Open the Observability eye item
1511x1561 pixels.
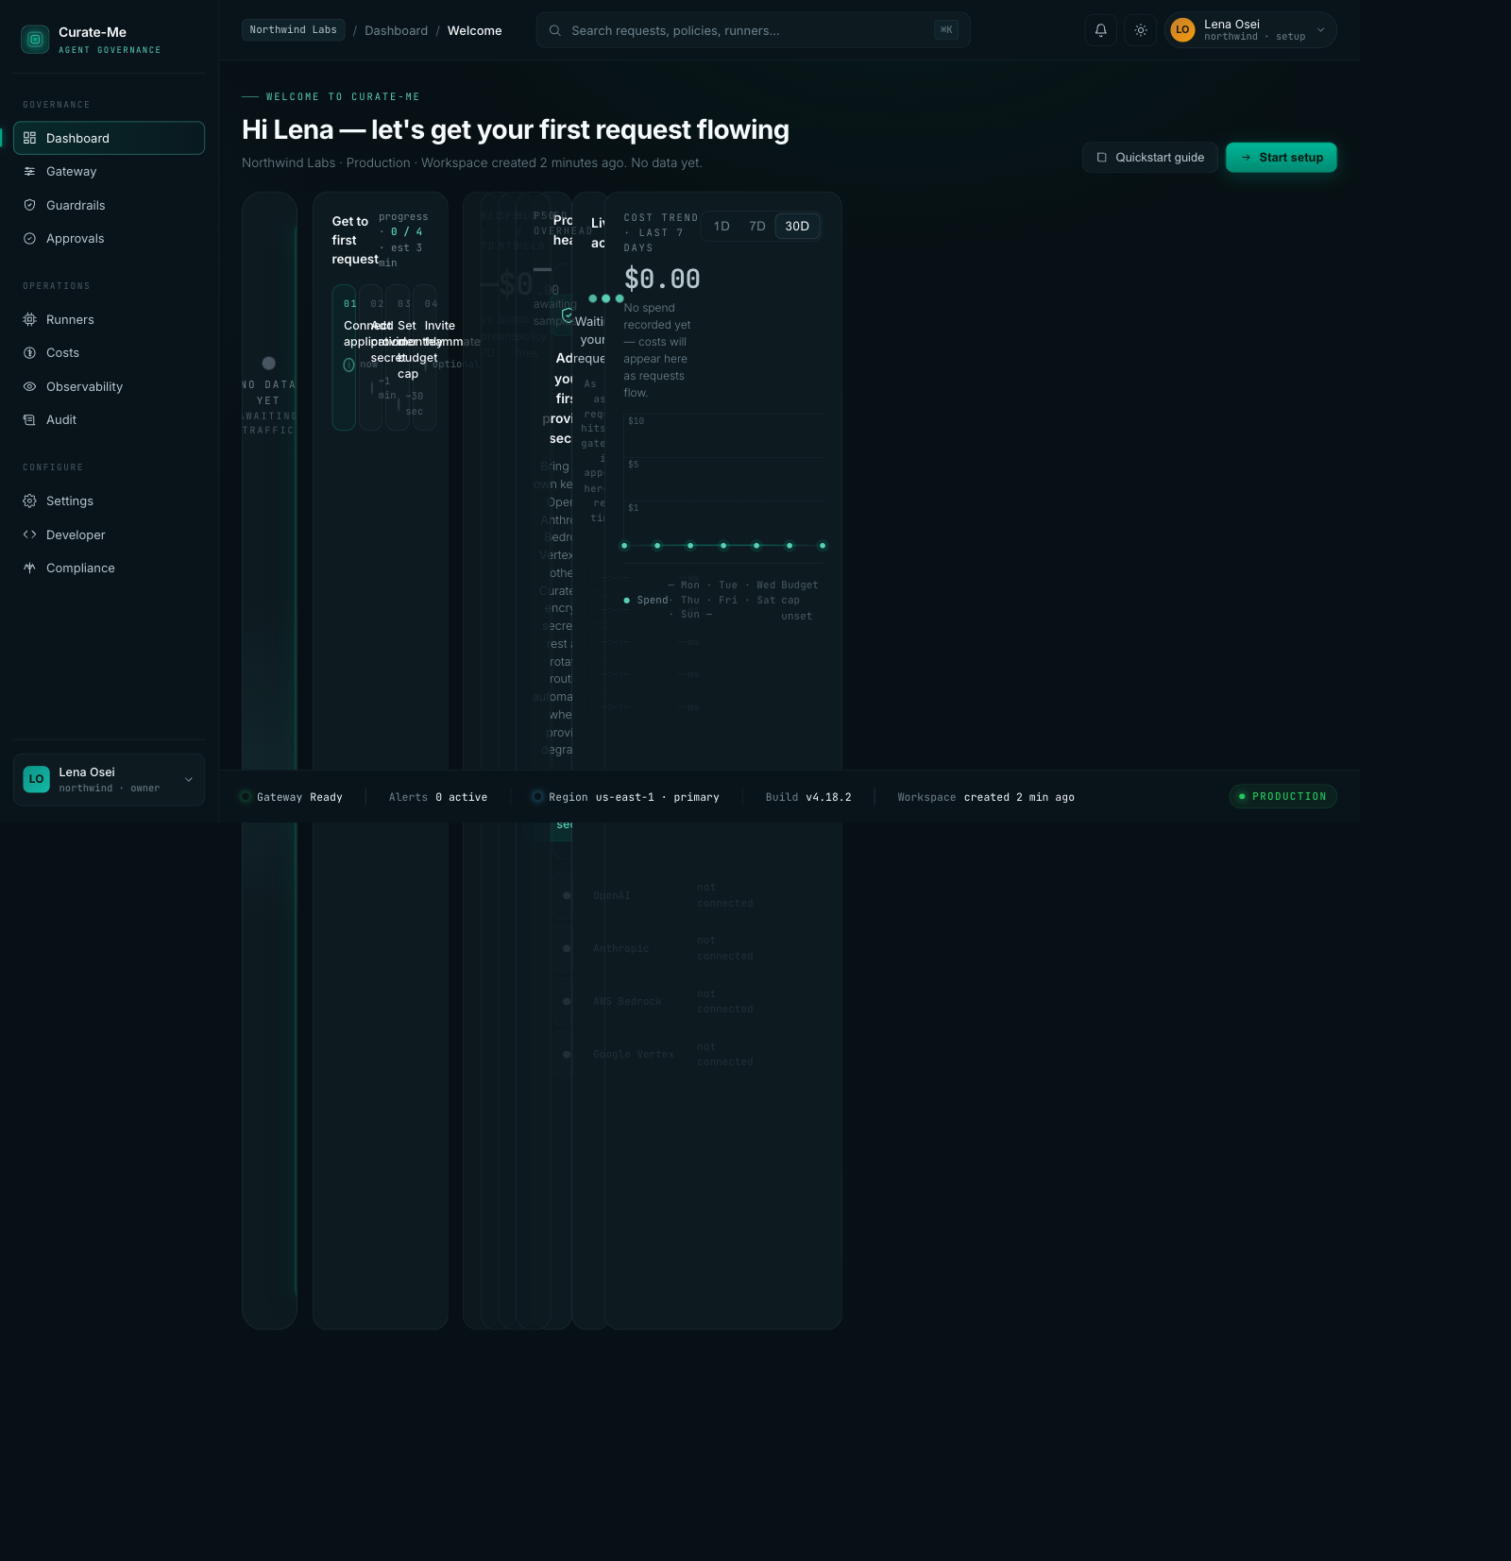(84, 387)
